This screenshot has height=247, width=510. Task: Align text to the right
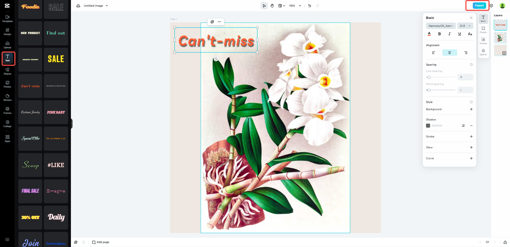(466, 53)
